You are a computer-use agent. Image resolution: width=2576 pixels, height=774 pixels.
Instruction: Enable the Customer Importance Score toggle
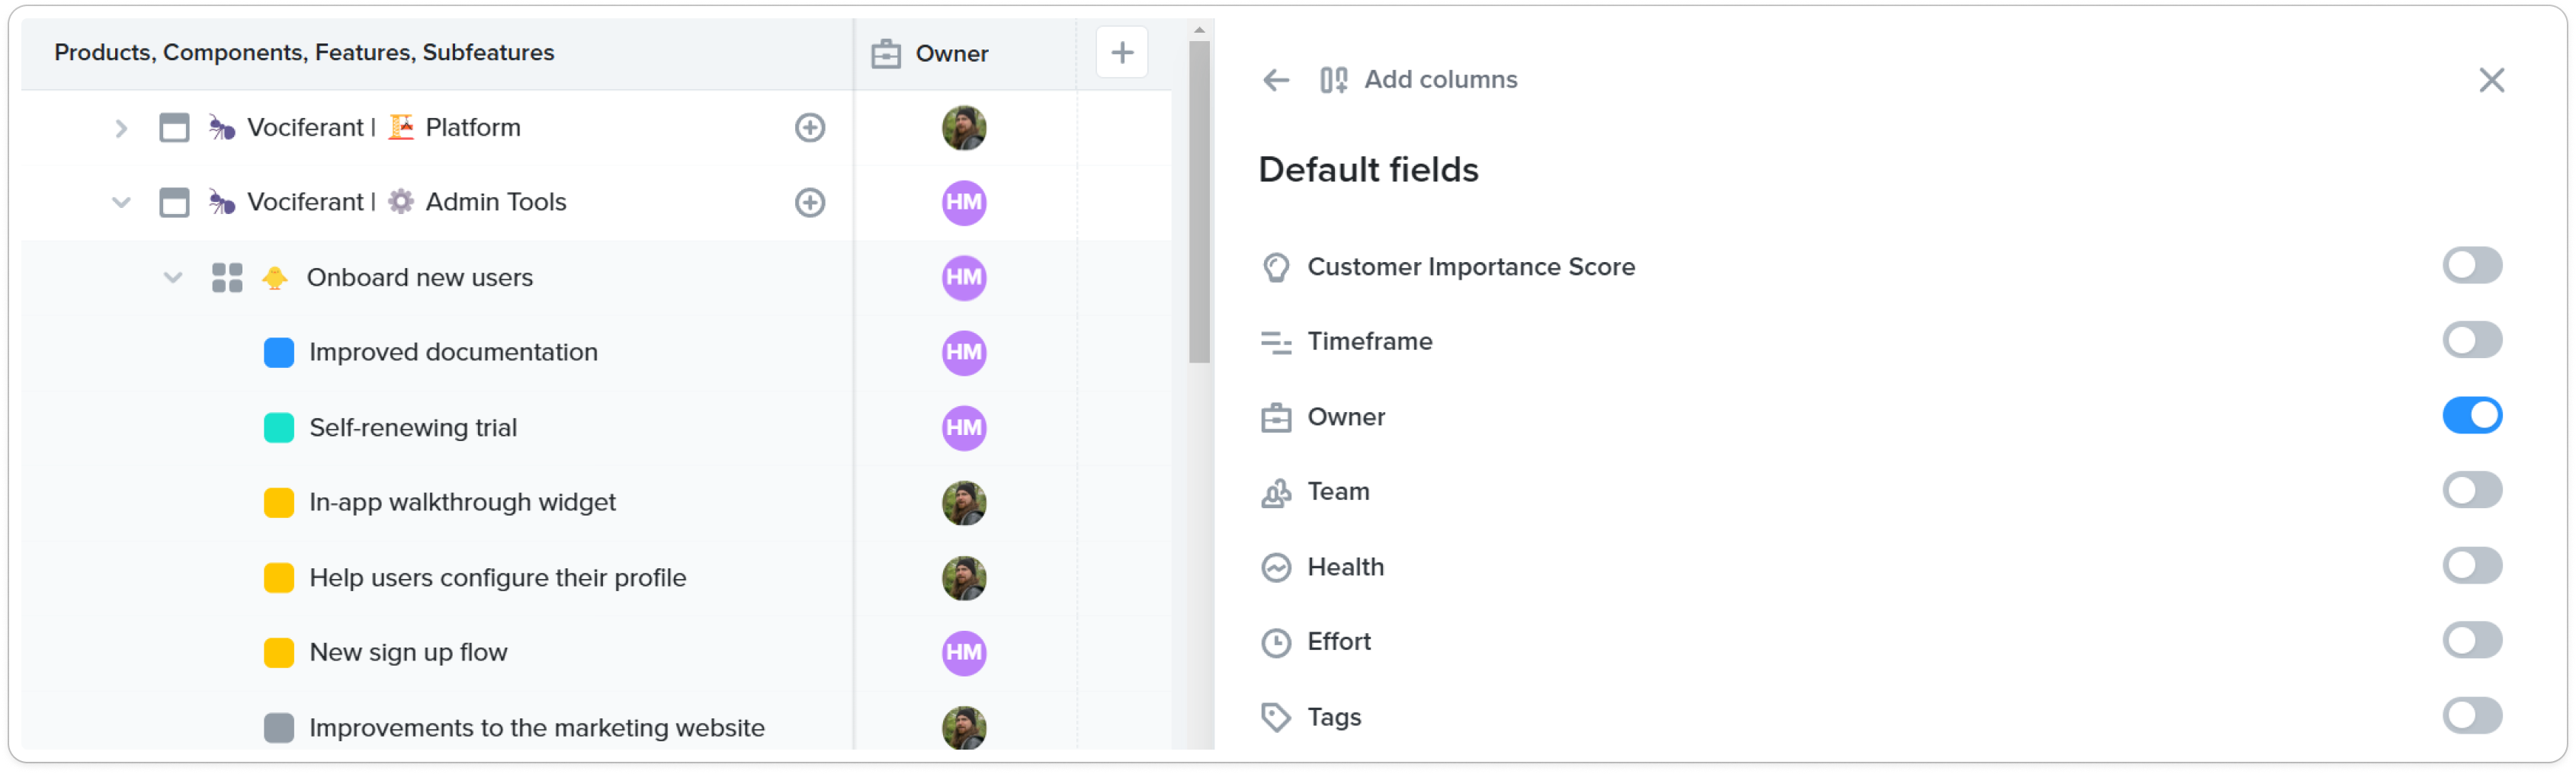pyautogui.click(x=2472, y=267)
